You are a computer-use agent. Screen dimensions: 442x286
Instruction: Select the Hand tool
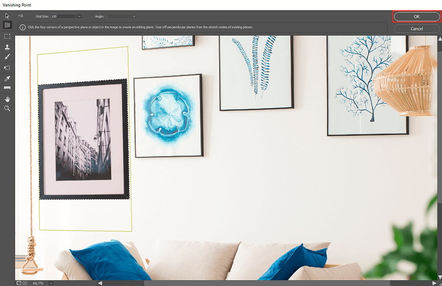point(7,99)
